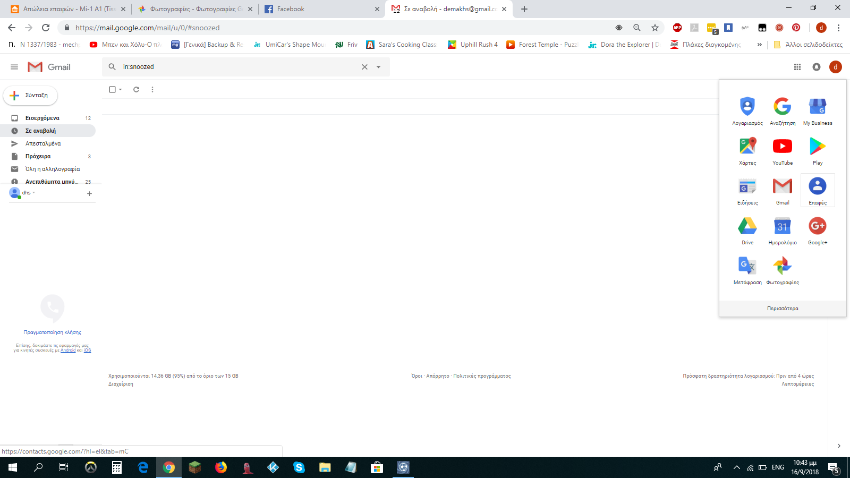Open Google+ from the apps panel

(818, 231)
